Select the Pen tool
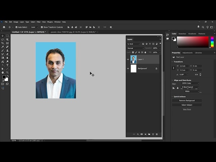 (x=3, y=65)
